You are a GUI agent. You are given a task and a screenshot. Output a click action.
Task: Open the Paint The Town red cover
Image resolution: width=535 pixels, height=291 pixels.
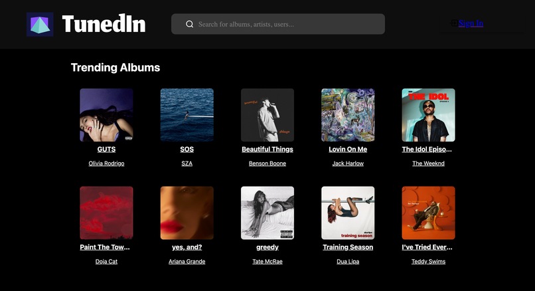click(x=106, y=213)
